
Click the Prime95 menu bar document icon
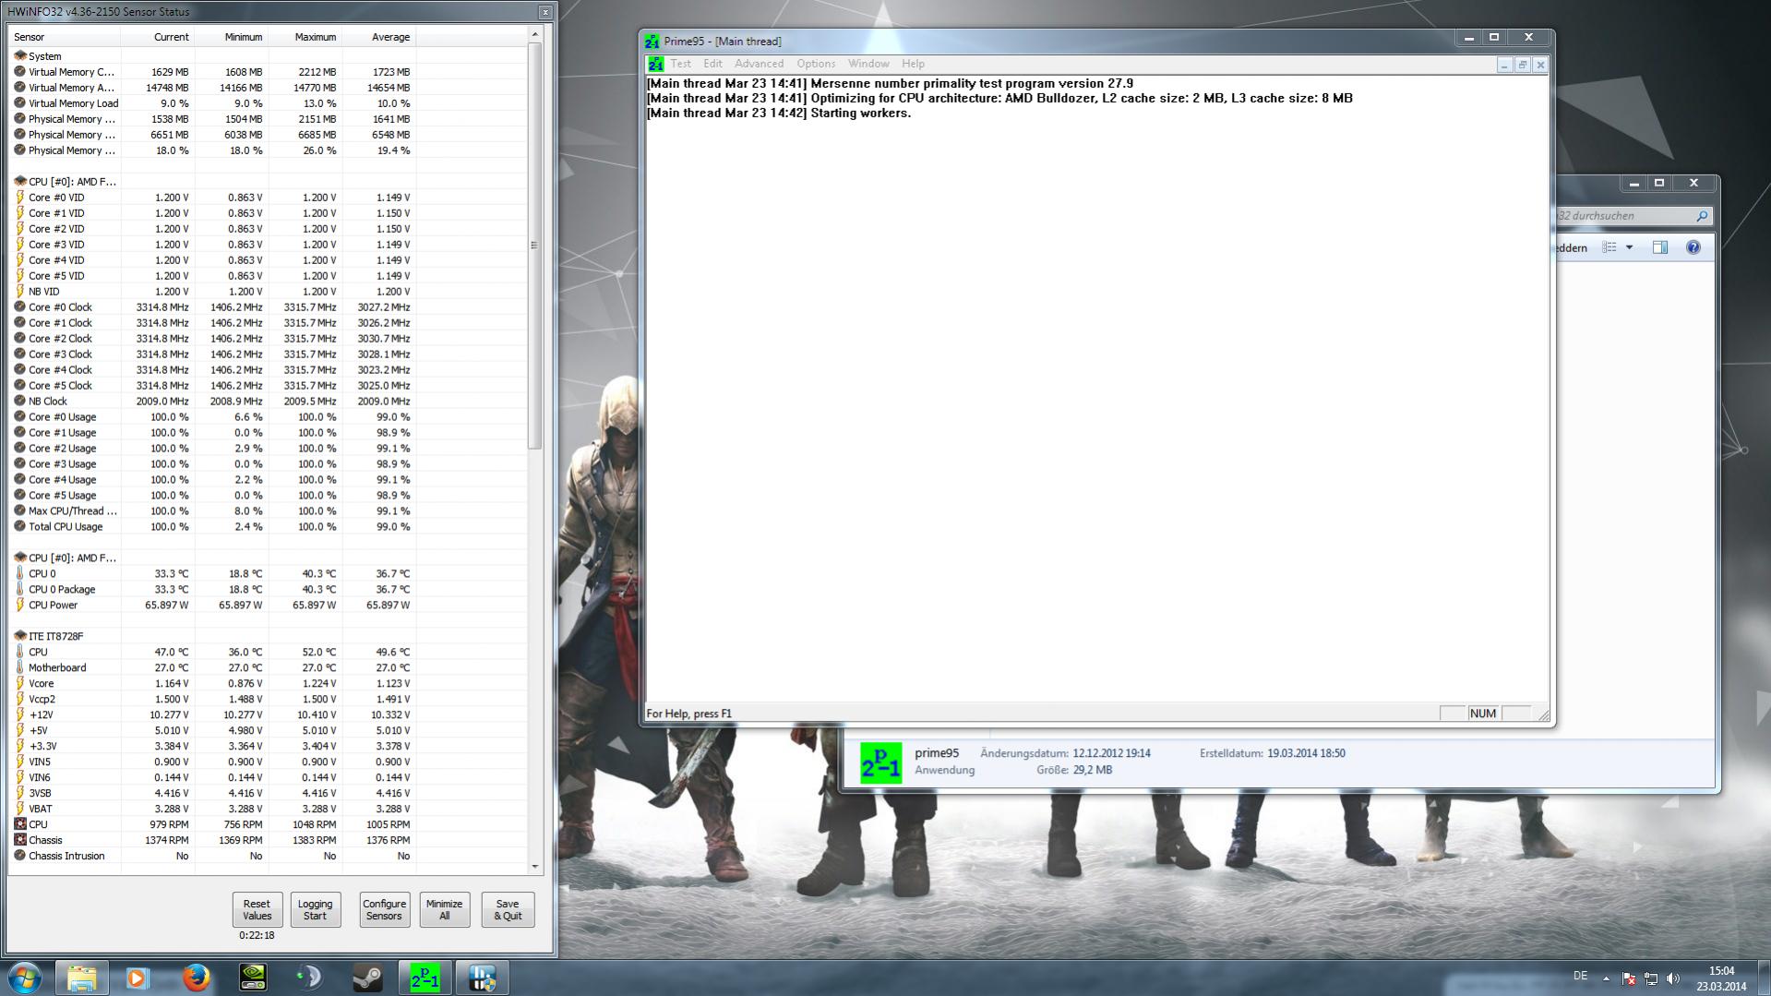coord(655,64)
